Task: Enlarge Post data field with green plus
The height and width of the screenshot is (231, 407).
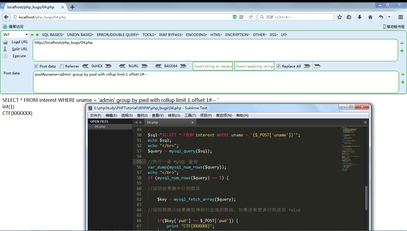Action: 403,82
